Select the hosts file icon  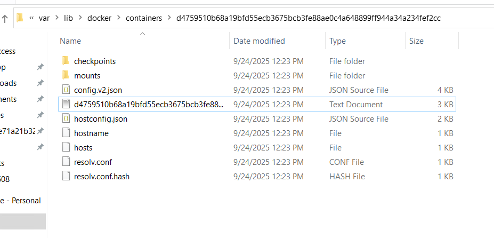(66, 147)
